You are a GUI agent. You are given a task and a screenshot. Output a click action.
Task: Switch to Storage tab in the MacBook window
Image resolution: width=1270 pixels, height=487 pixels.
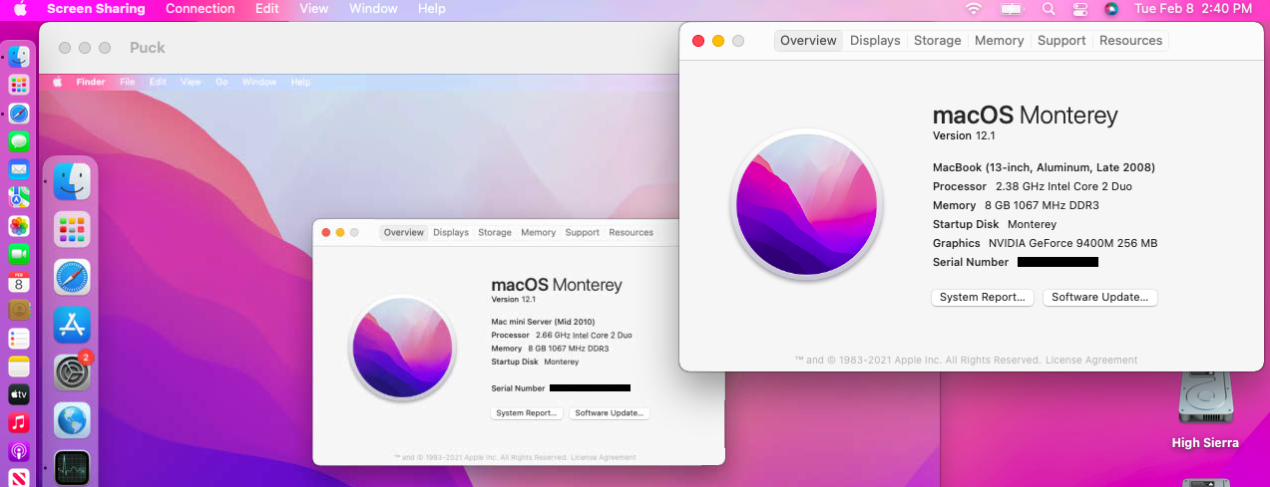click(938, 41)
